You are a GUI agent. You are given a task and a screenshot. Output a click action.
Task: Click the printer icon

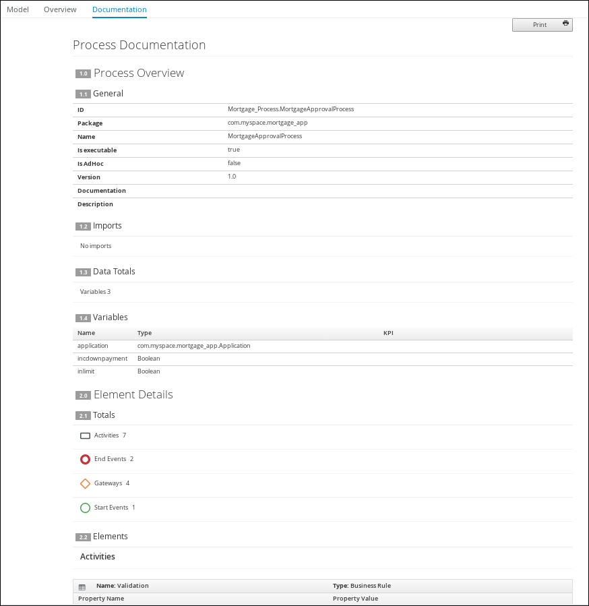565,23
